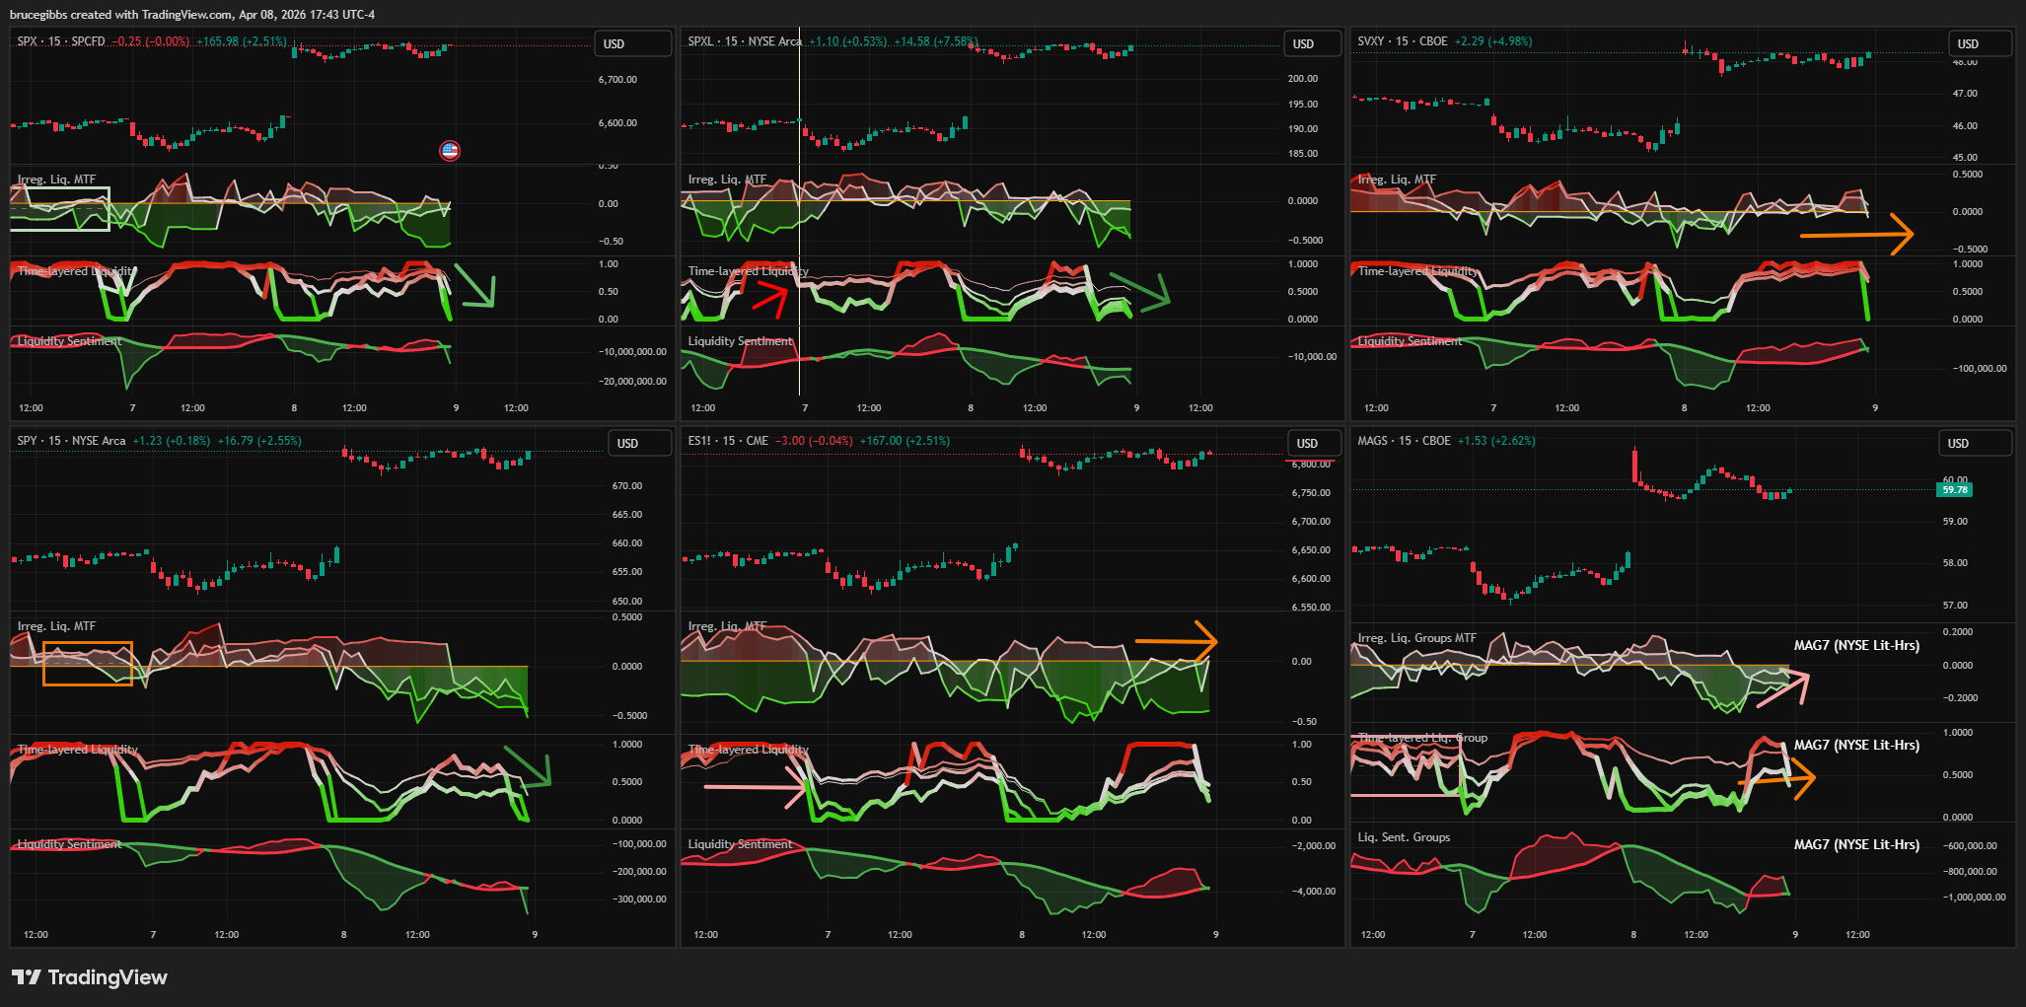2026x1007 pixels.
Task: Select the orange arrow on the SVXY chart
Action: point(1854,235)
